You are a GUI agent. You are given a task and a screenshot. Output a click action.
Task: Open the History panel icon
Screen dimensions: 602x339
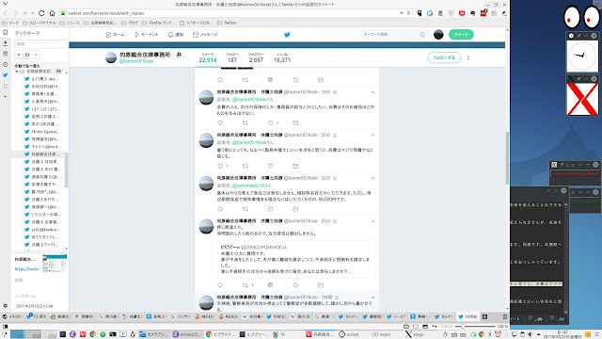pyautogui.click(x=6, y=65)
